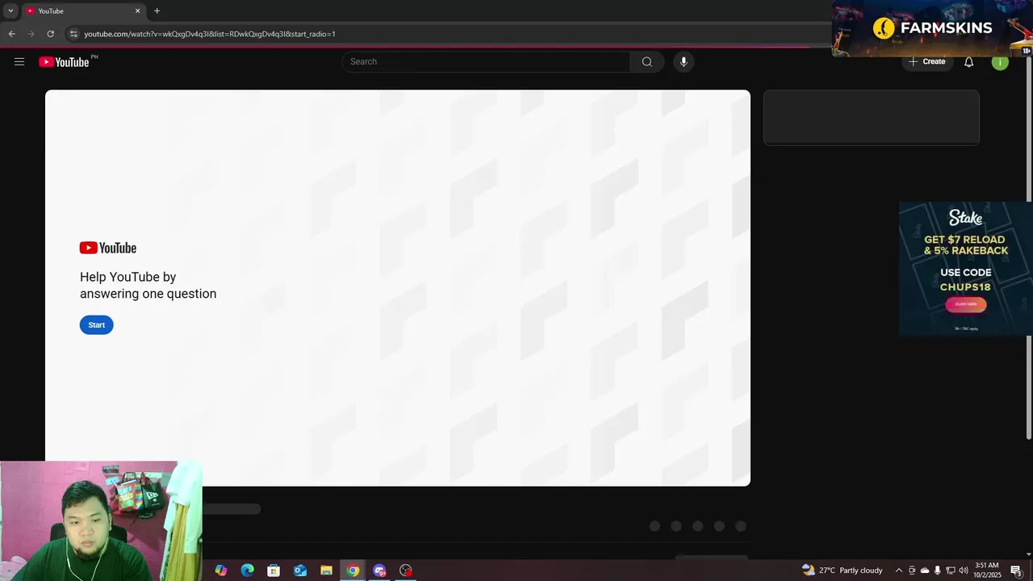
Task: Switch to Chrome in the taskbar
Action: click(353, 571)
